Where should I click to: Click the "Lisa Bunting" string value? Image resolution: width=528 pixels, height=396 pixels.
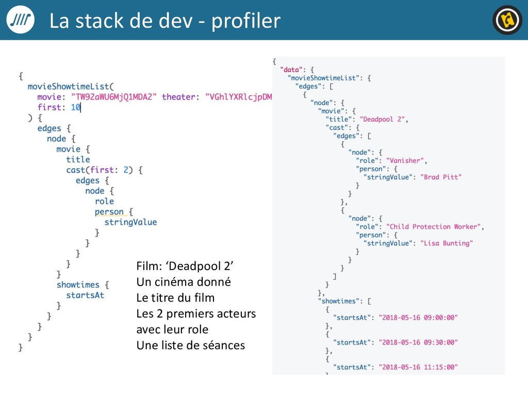[x=447, y=243]
